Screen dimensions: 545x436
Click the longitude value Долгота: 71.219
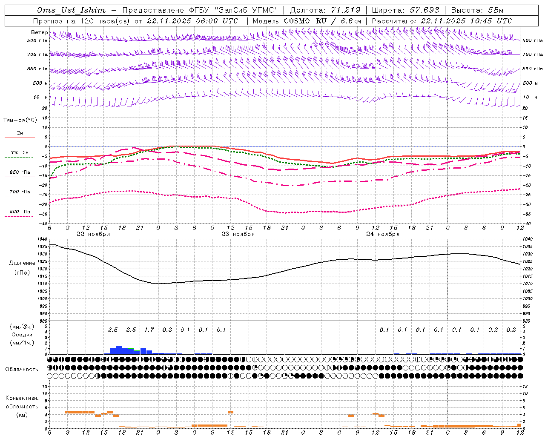coord(325,10)
